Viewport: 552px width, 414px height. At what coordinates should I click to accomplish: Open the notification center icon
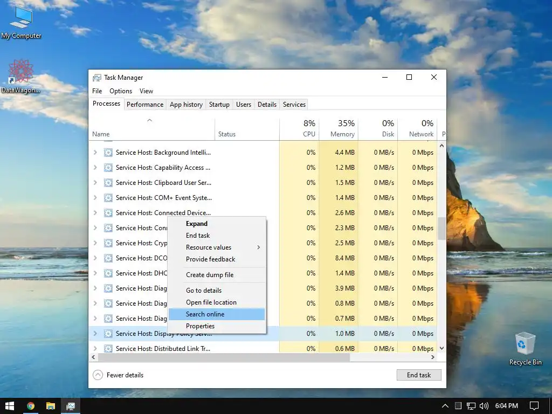pos(534,406)
